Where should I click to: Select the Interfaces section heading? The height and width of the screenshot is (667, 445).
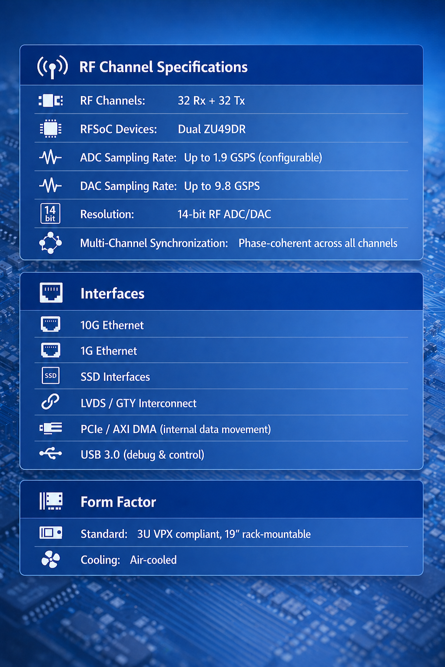click(112, 294)
